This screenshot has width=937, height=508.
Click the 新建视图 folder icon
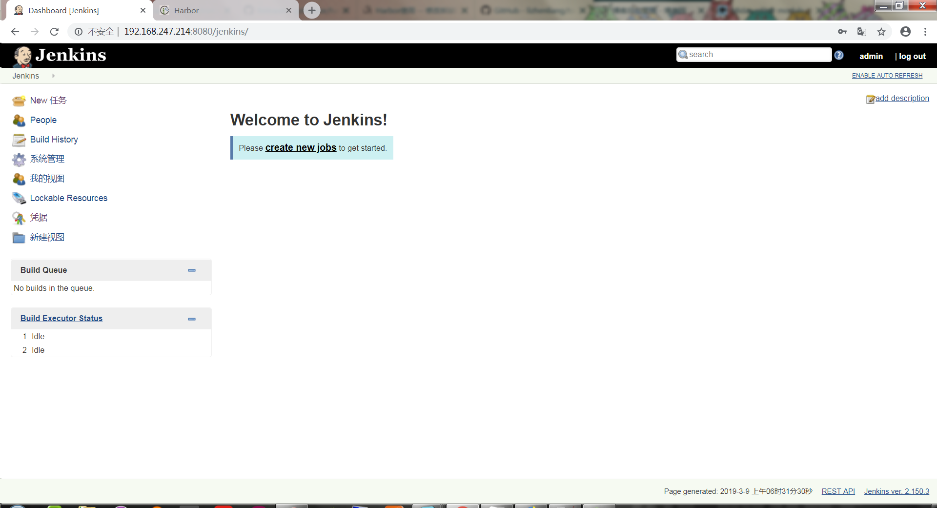pyautogui.click(x=19, y=238)
